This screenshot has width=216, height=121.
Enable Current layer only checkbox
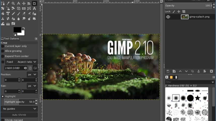click(3, 46)
